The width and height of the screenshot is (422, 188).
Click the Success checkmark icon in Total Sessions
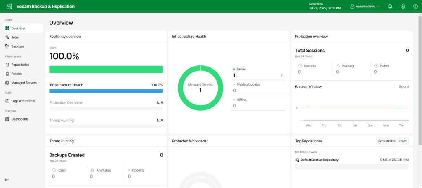[300, 66]
